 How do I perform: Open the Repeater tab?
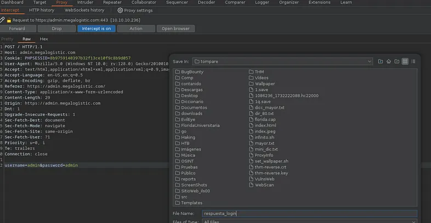tap(112, 3)
